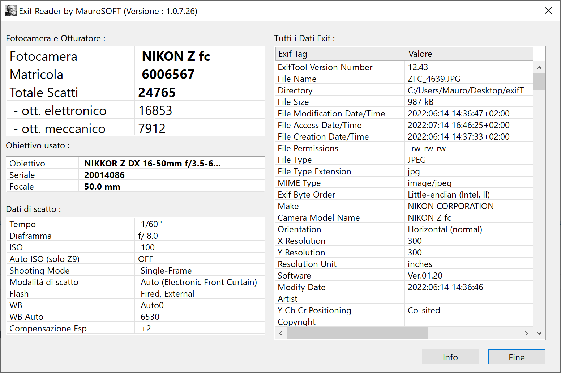Screen dimensions: 561x373
Task: Click the vertical scrollbar up arrow
Action: point(539,67)
